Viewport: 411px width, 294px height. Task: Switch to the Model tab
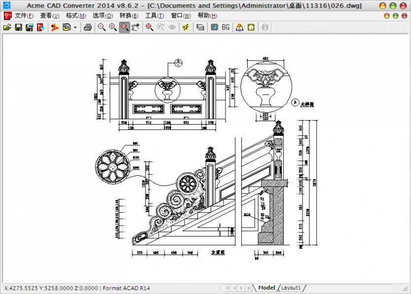tap(266, 288)
